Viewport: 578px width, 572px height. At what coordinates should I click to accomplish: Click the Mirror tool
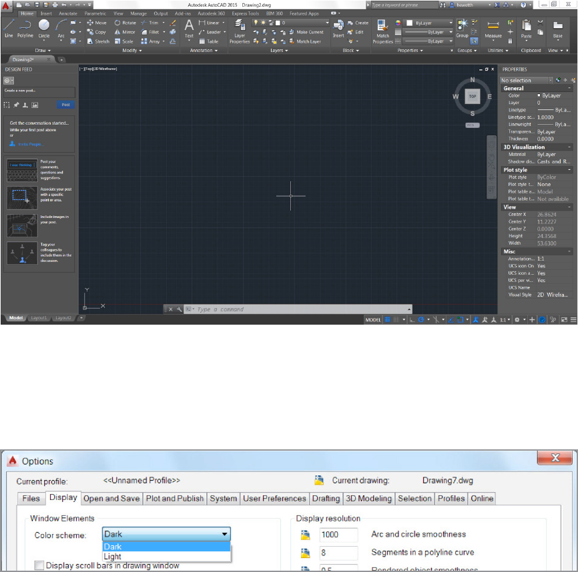click(125, 32)
